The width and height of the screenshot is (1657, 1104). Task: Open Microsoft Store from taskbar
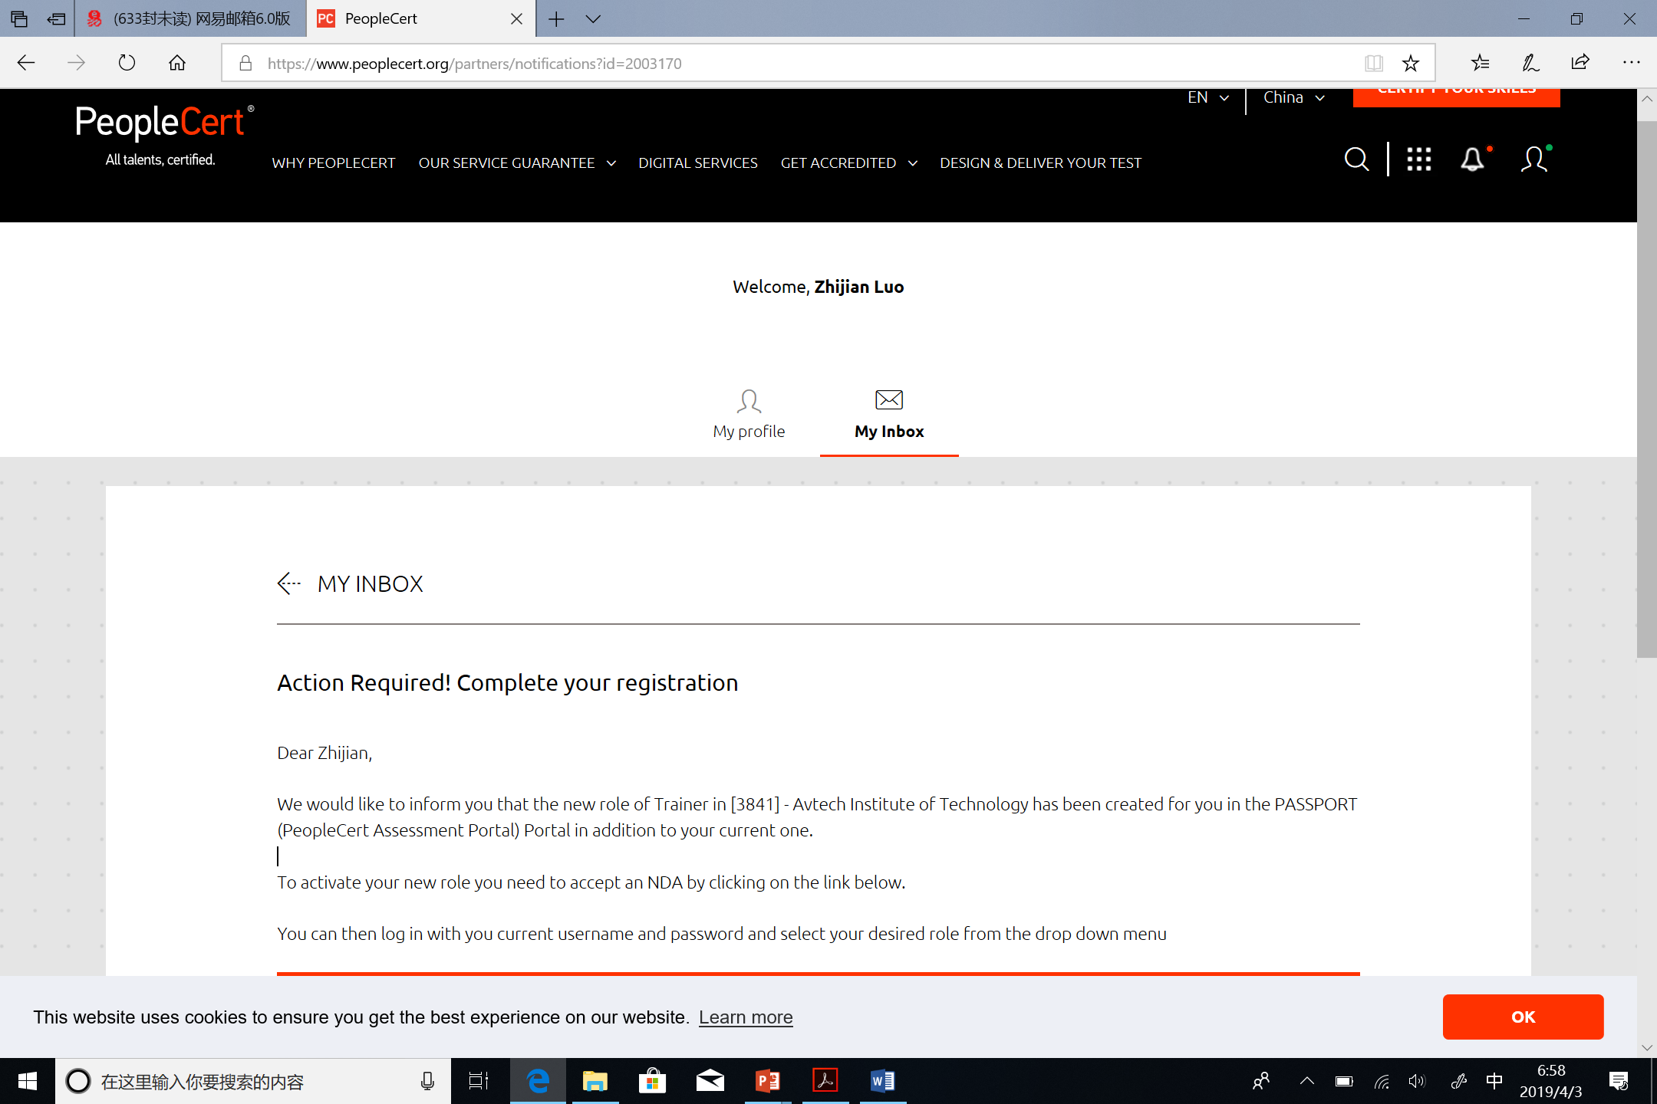(652, 1081)
